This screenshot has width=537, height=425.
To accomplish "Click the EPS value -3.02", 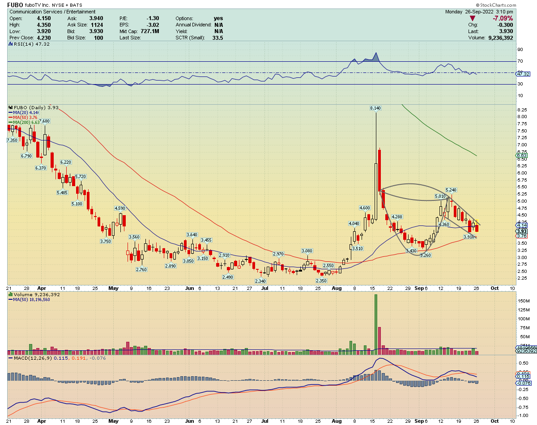I will coord(153,25).
